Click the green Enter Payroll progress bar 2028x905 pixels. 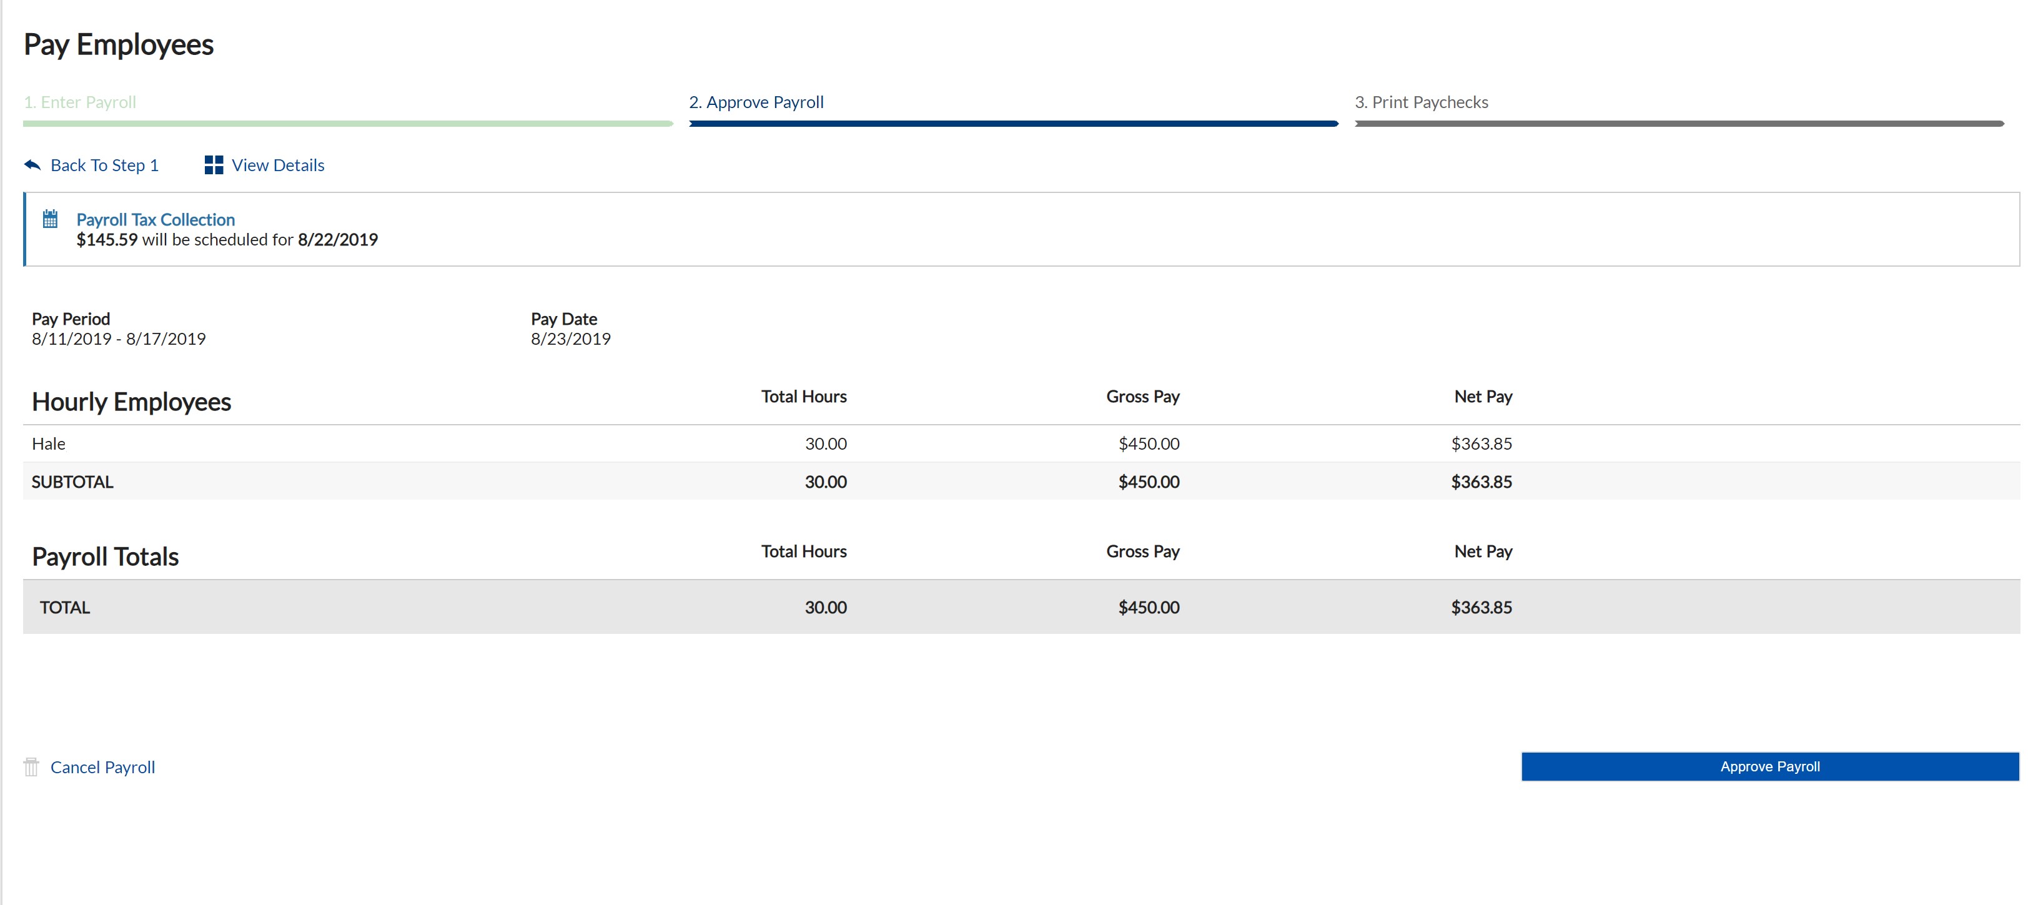click(x=347, y=124)
